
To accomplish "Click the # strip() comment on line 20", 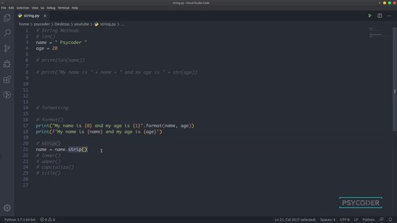I will point(48,143).
